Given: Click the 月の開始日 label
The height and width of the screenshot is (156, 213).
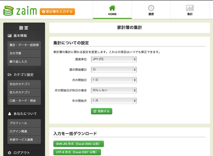Looking at the screenshot, I should [x=79, y=80].
